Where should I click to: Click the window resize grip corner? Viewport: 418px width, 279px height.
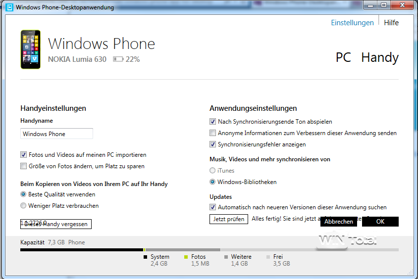(410, 273)
